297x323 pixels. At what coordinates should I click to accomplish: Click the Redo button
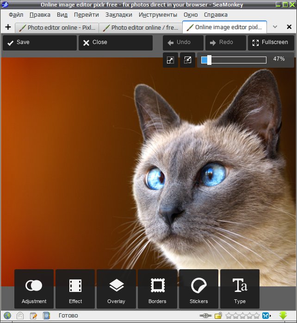pyautogui.click(x=226, y=43)
